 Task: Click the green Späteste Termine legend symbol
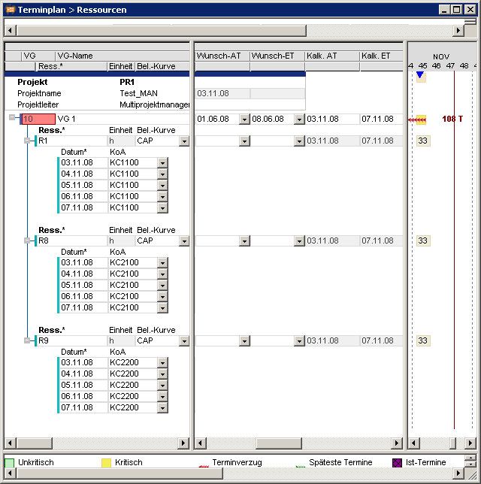pyautogui.click(x=301, y=466)
